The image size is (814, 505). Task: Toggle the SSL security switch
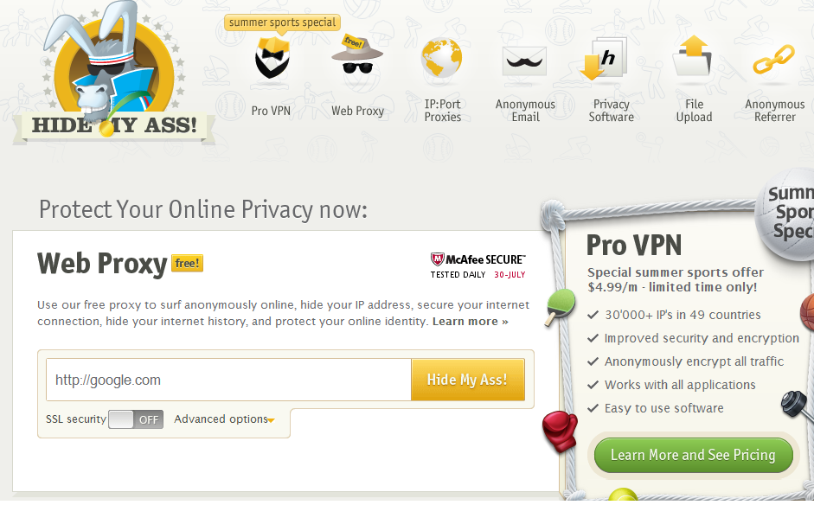tap(136, 419)
